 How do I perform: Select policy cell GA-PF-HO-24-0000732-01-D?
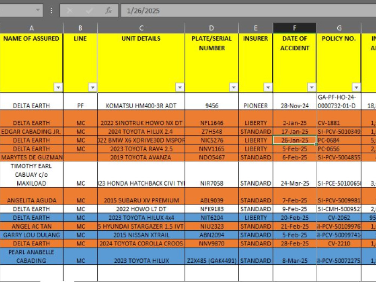(x=339, y=102)
